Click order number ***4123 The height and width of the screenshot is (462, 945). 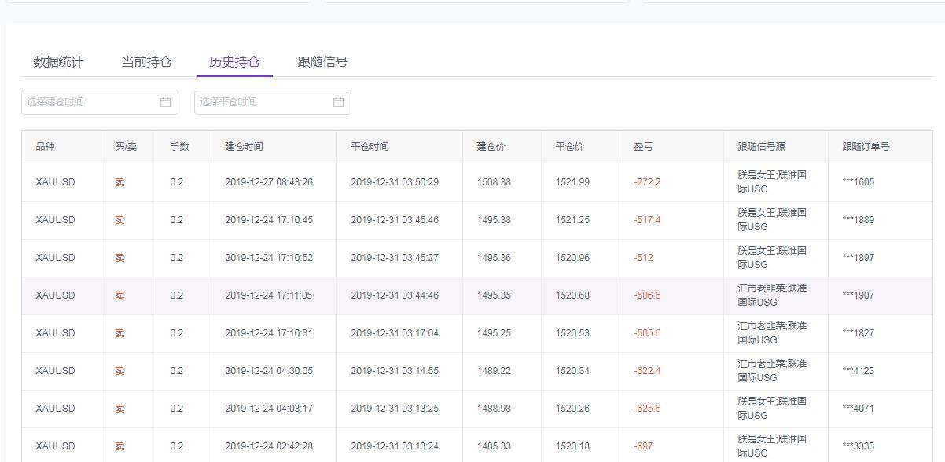pos(858,371)
